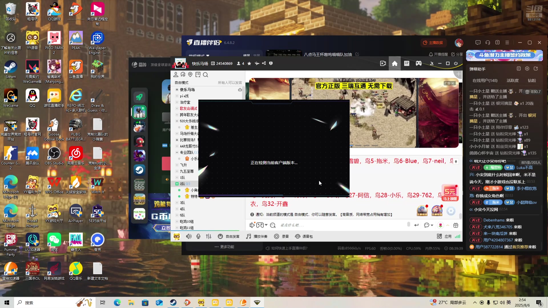The height and width of the screenshot is (308, 548).
Task: Open the Douyu help question icon
Action: 497,42
